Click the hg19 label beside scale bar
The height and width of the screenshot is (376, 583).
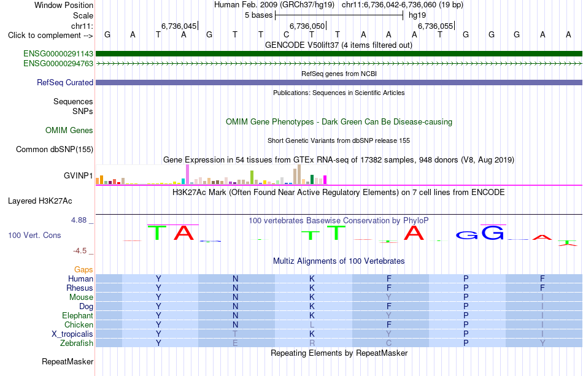coord(417,15)
